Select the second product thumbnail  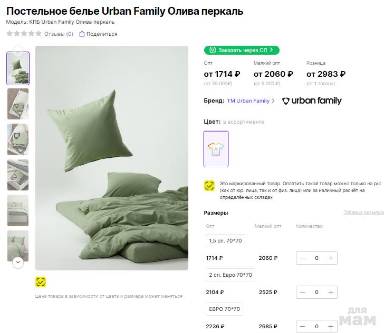pyautogui.click(x=18, y=104)
